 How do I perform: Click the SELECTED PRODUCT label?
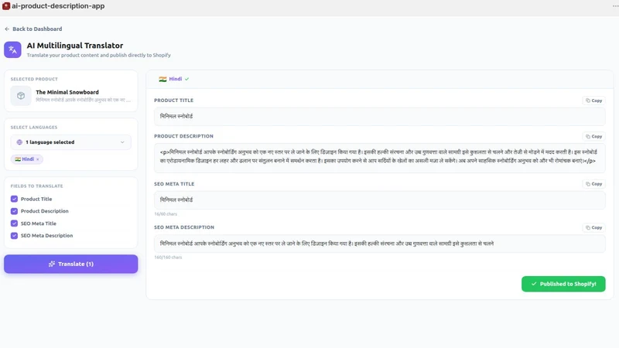point(34,79)
